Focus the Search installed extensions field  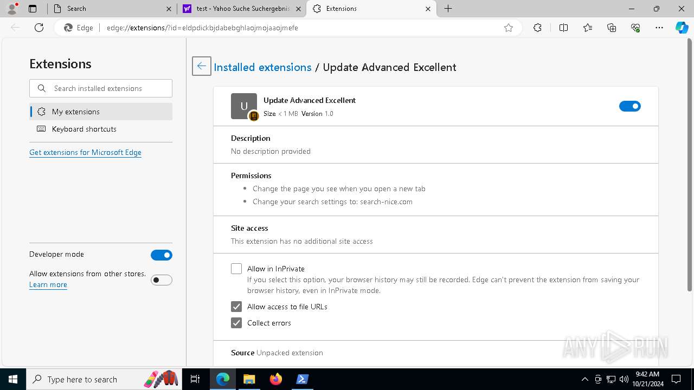tap(101, 88)
